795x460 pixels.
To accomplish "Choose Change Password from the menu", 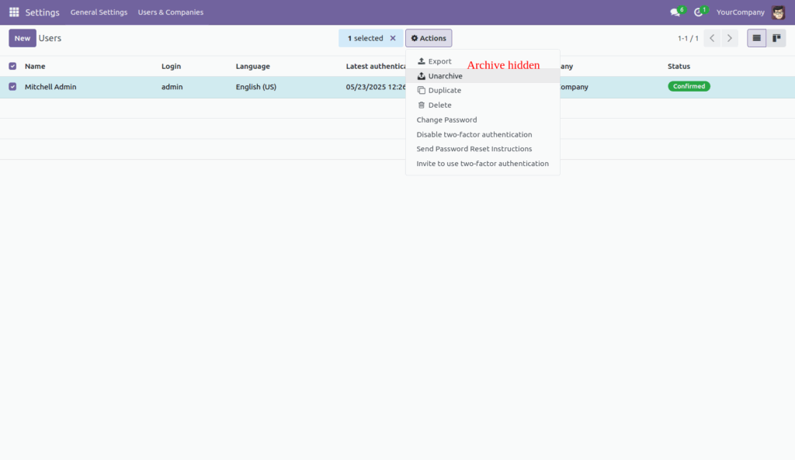I will 446,119.
